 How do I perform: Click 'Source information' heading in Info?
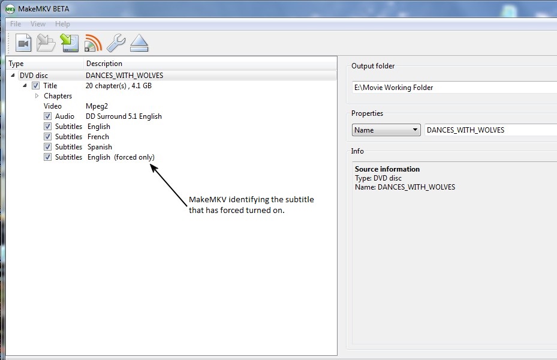[387, 169]
